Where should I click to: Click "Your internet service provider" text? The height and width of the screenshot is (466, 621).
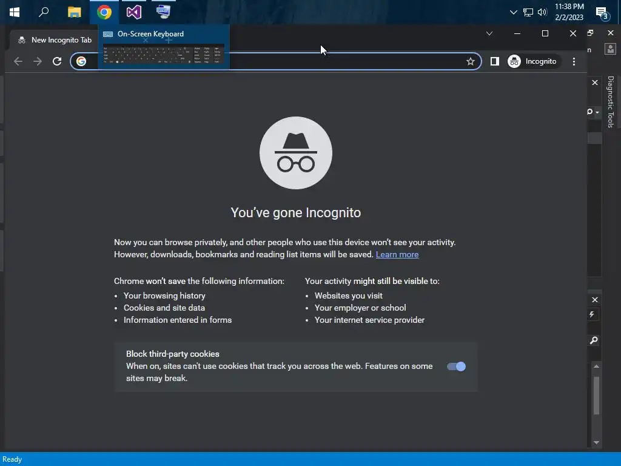pos(369,320)
